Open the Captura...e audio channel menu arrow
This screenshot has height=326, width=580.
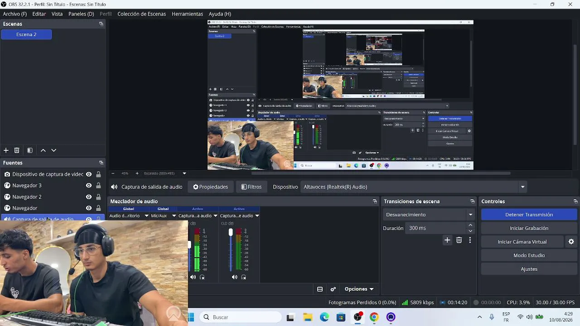click(257, 216)
